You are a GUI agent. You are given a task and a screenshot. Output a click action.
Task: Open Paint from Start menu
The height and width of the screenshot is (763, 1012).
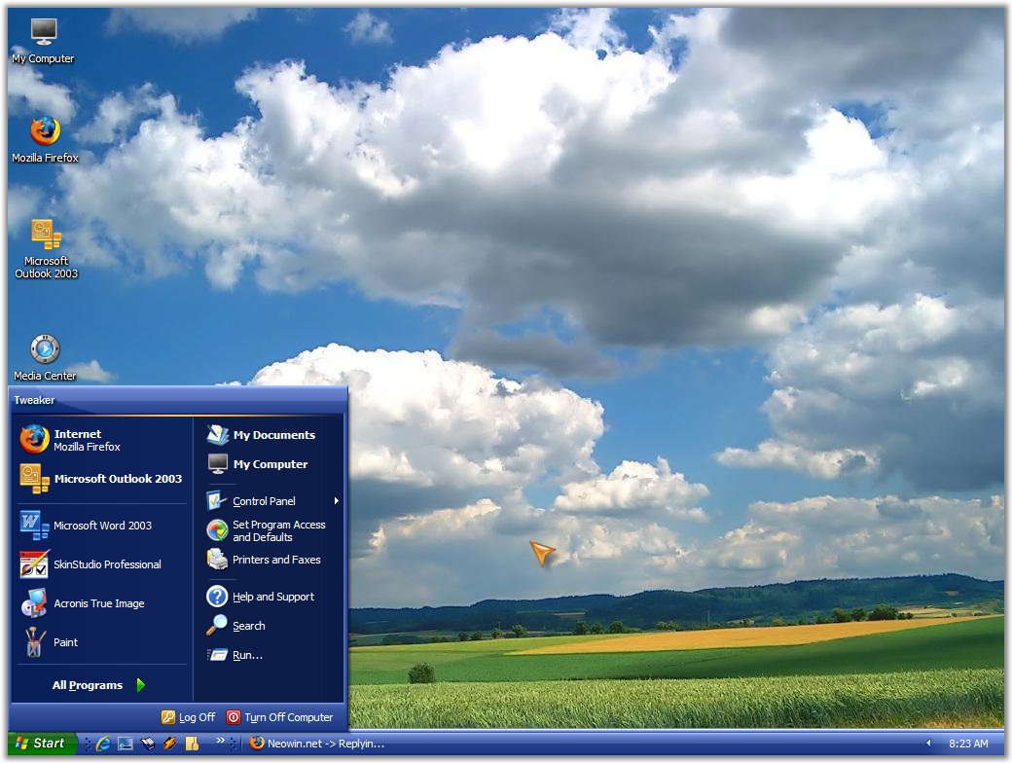(65, 642)
